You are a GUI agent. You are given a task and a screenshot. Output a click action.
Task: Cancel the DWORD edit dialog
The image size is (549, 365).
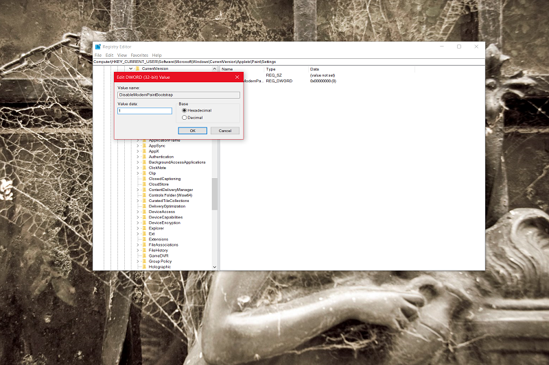click(225, 131)
